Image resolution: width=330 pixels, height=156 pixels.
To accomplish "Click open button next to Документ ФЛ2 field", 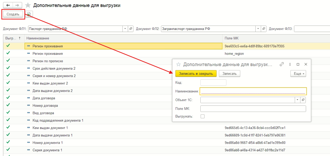I will pos(264,29).
